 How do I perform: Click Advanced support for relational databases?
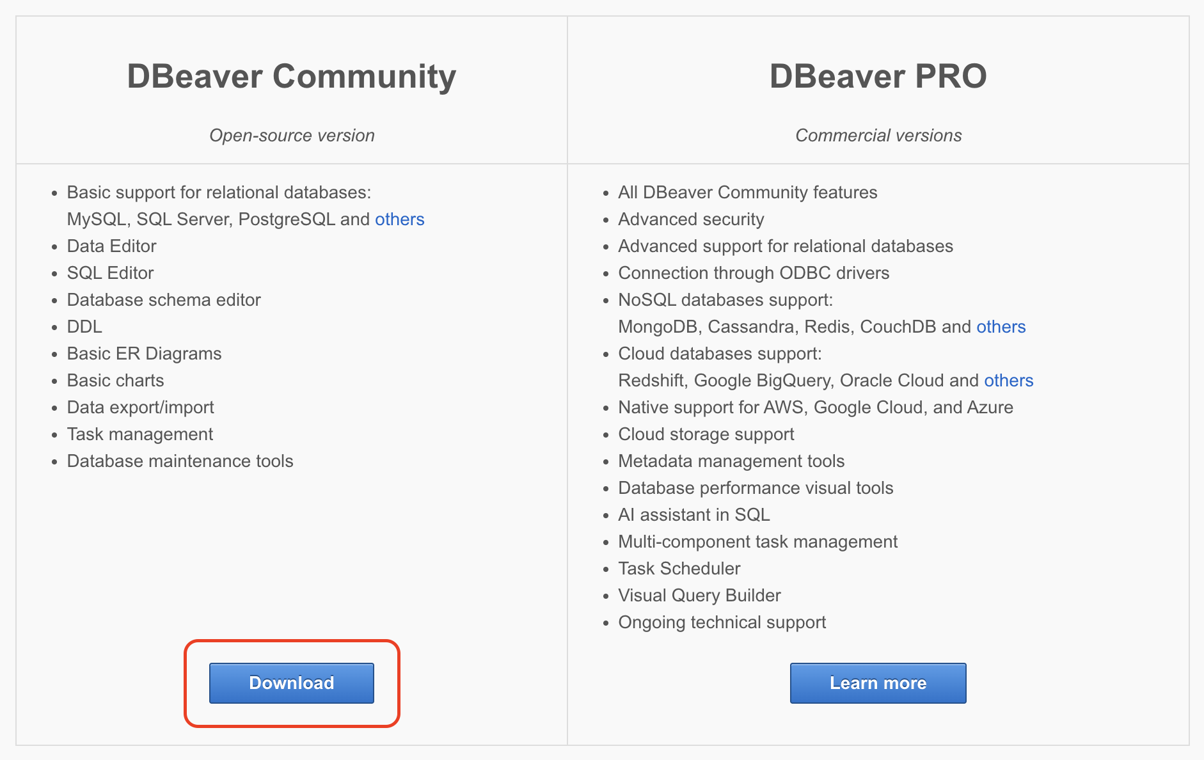786,246
